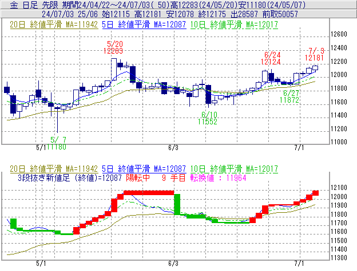
Task: Click the 11300 axis label on lower chart
Action: coord(339,258)
